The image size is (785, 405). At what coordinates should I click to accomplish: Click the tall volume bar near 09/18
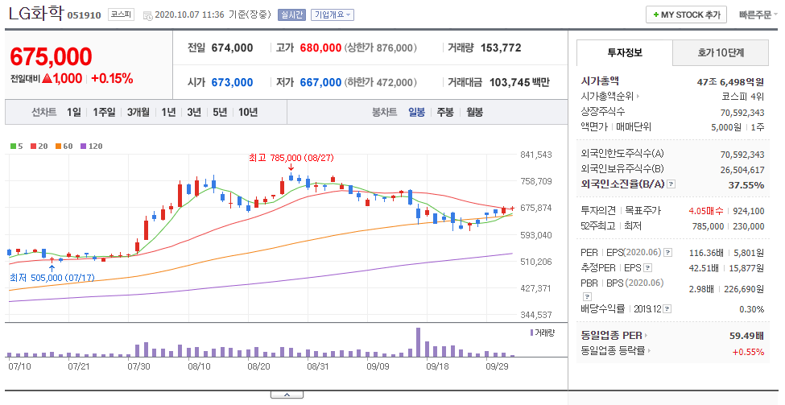pos(418,342)
